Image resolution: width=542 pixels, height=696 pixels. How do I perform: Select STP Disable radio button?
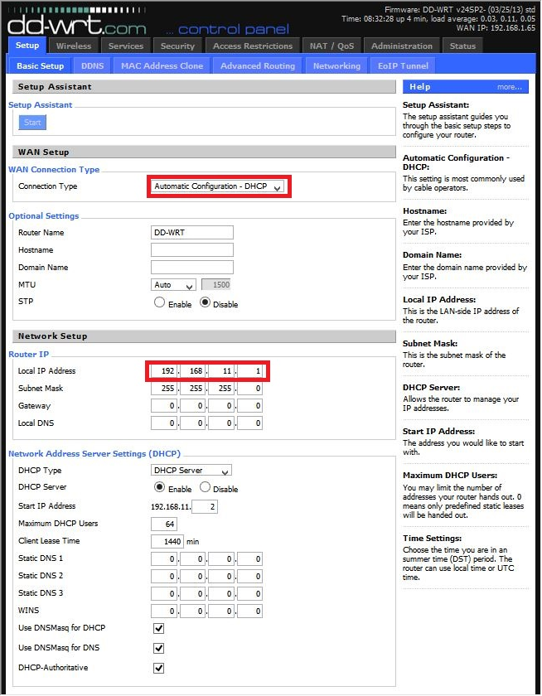click(205, 302)
